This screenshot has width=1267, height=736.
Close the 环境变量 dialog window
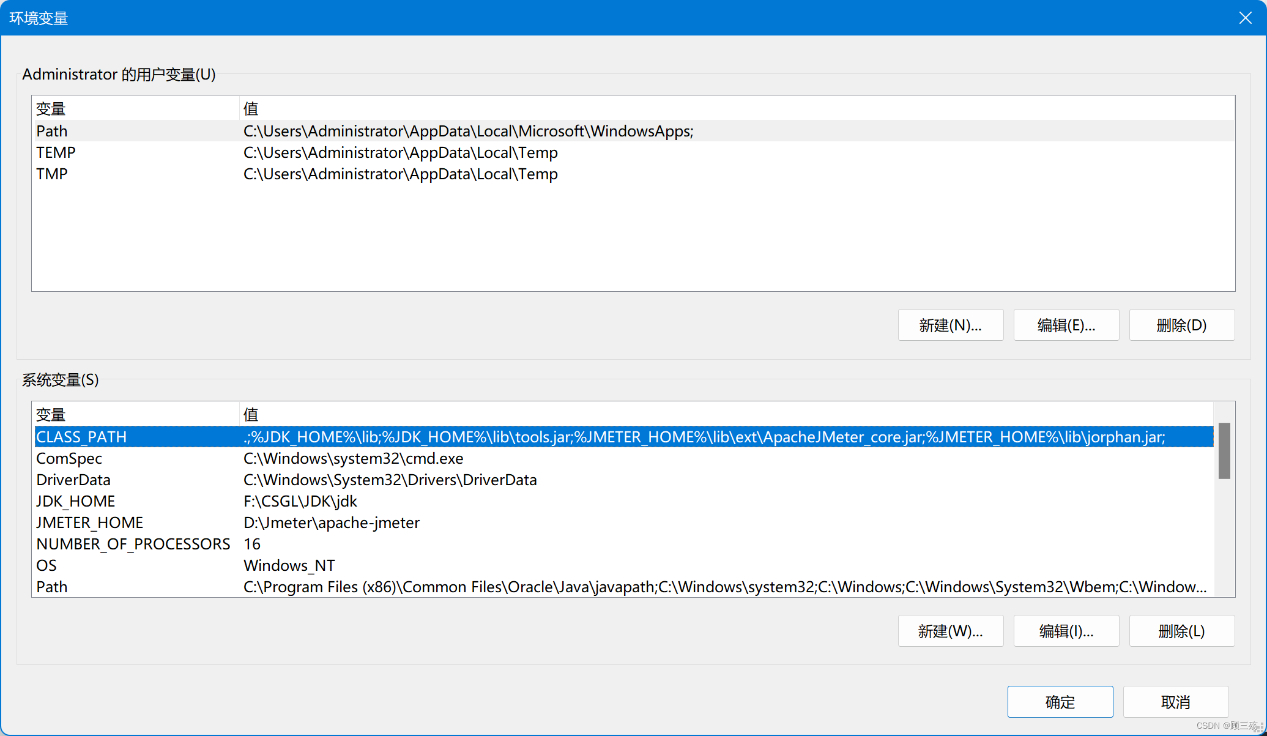coord(1245,18)
